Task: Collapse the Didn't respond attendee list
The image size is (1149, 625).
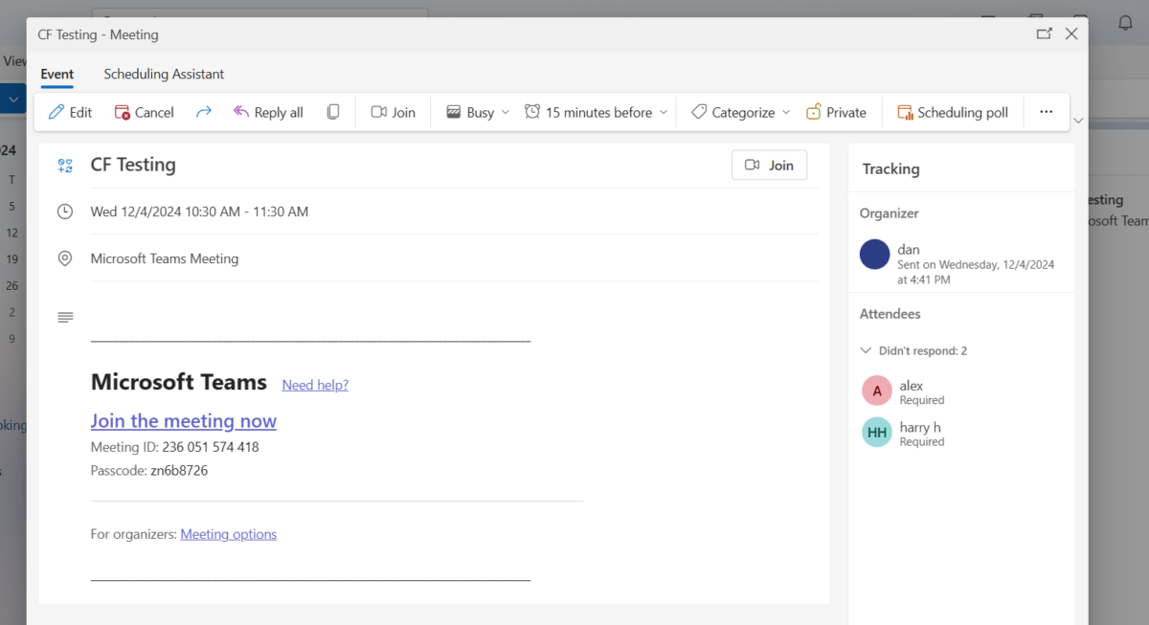Action: click(x=866, y=350)
